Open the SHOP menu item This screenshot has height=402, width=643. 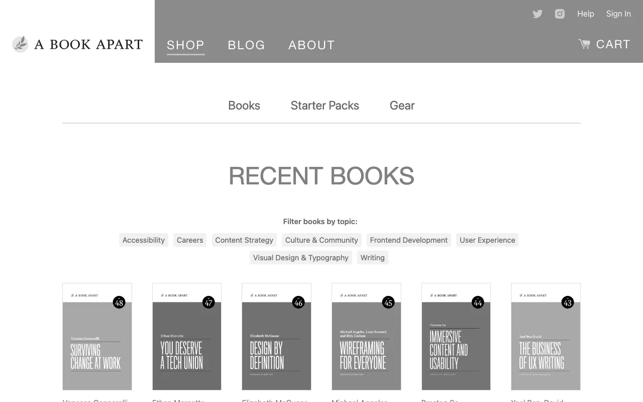pyautogui.click(x=185, y=45)
